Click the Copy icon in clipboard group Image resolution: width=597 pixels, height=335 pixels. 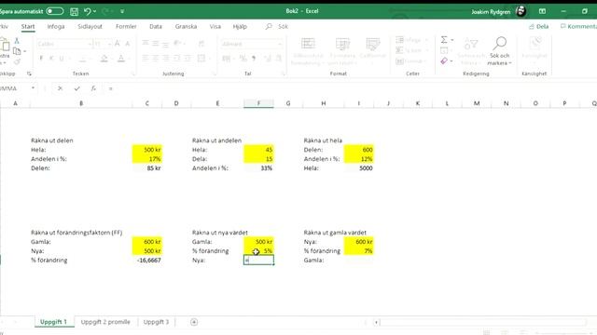pyautogui.click(x=17, y=51)
